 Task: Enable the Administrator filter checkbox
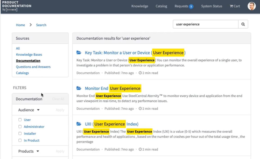click(20, 126)
